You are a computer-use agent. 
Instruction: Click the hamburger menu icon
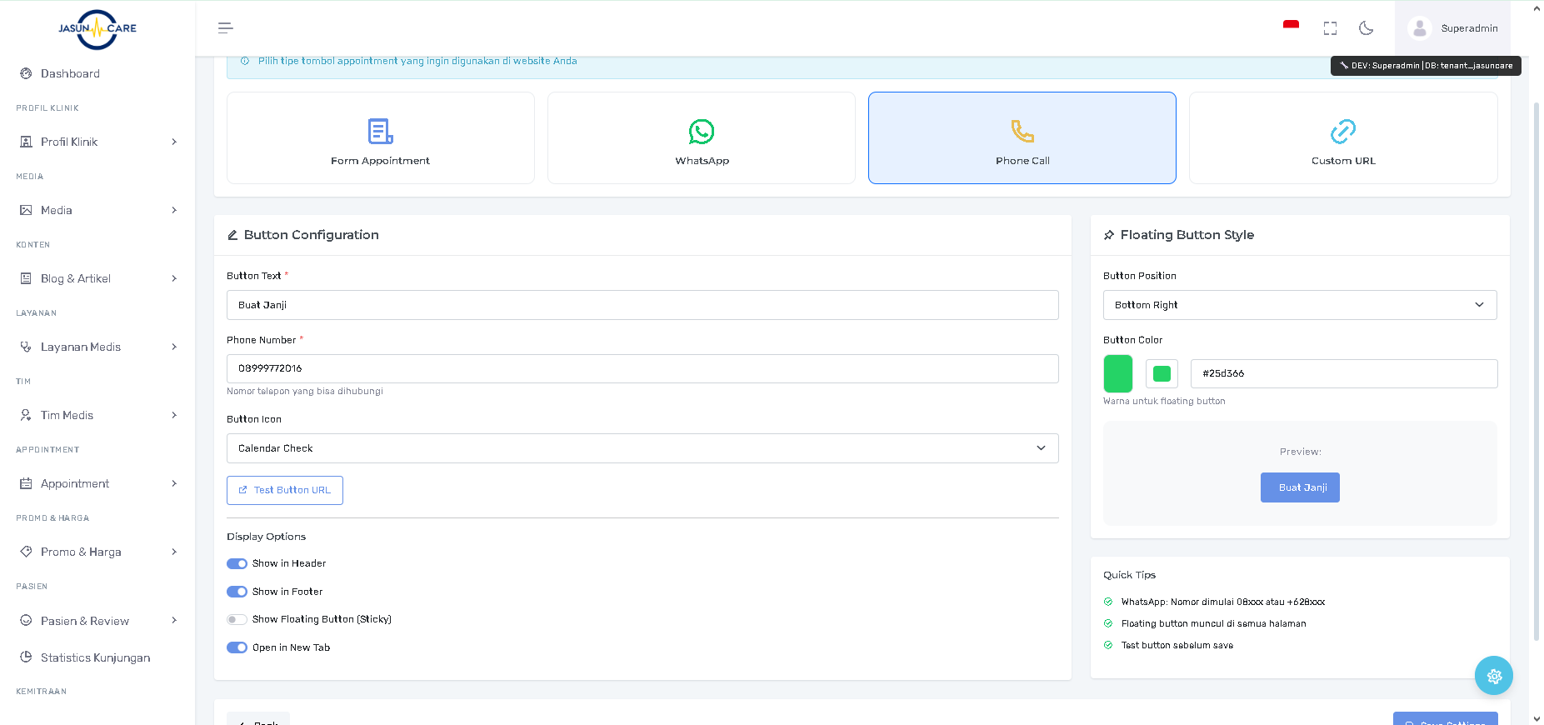[225, 28]
